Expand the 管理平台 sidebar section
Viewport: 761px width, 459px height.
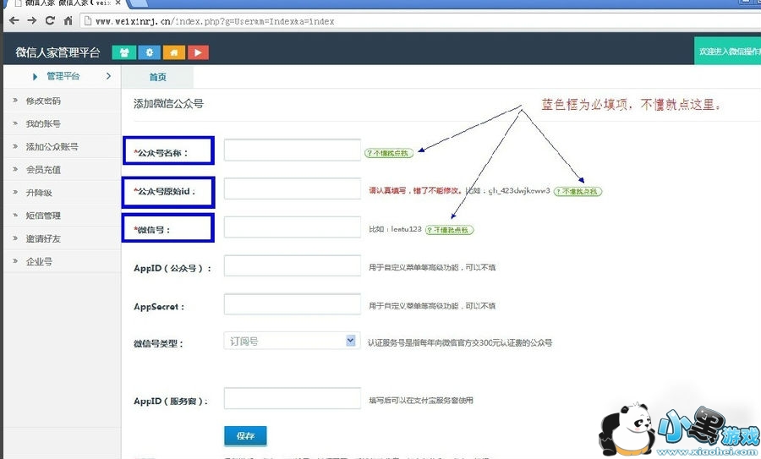coord(62,76)
